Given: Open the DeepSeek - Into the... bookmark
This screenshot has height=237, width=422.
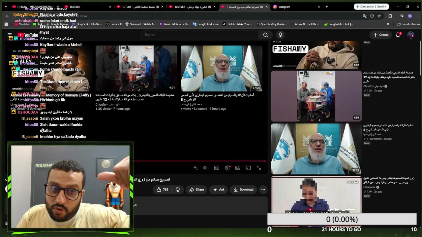Looking at the screenshot, I should [87, 24].
